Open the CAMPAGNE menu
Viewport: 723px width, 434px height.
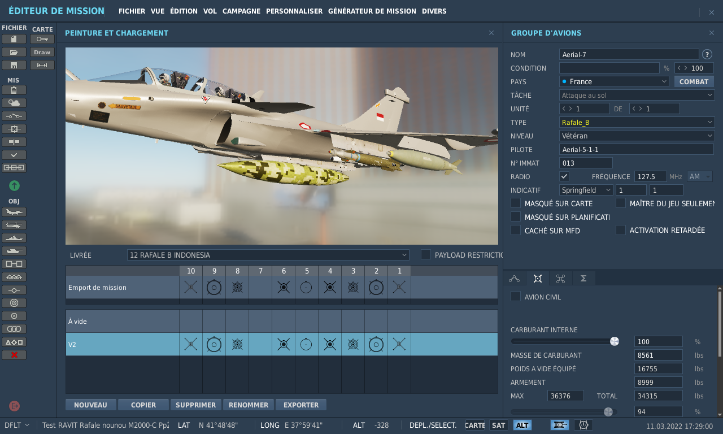pyautogui.click(x=241, y=11)
